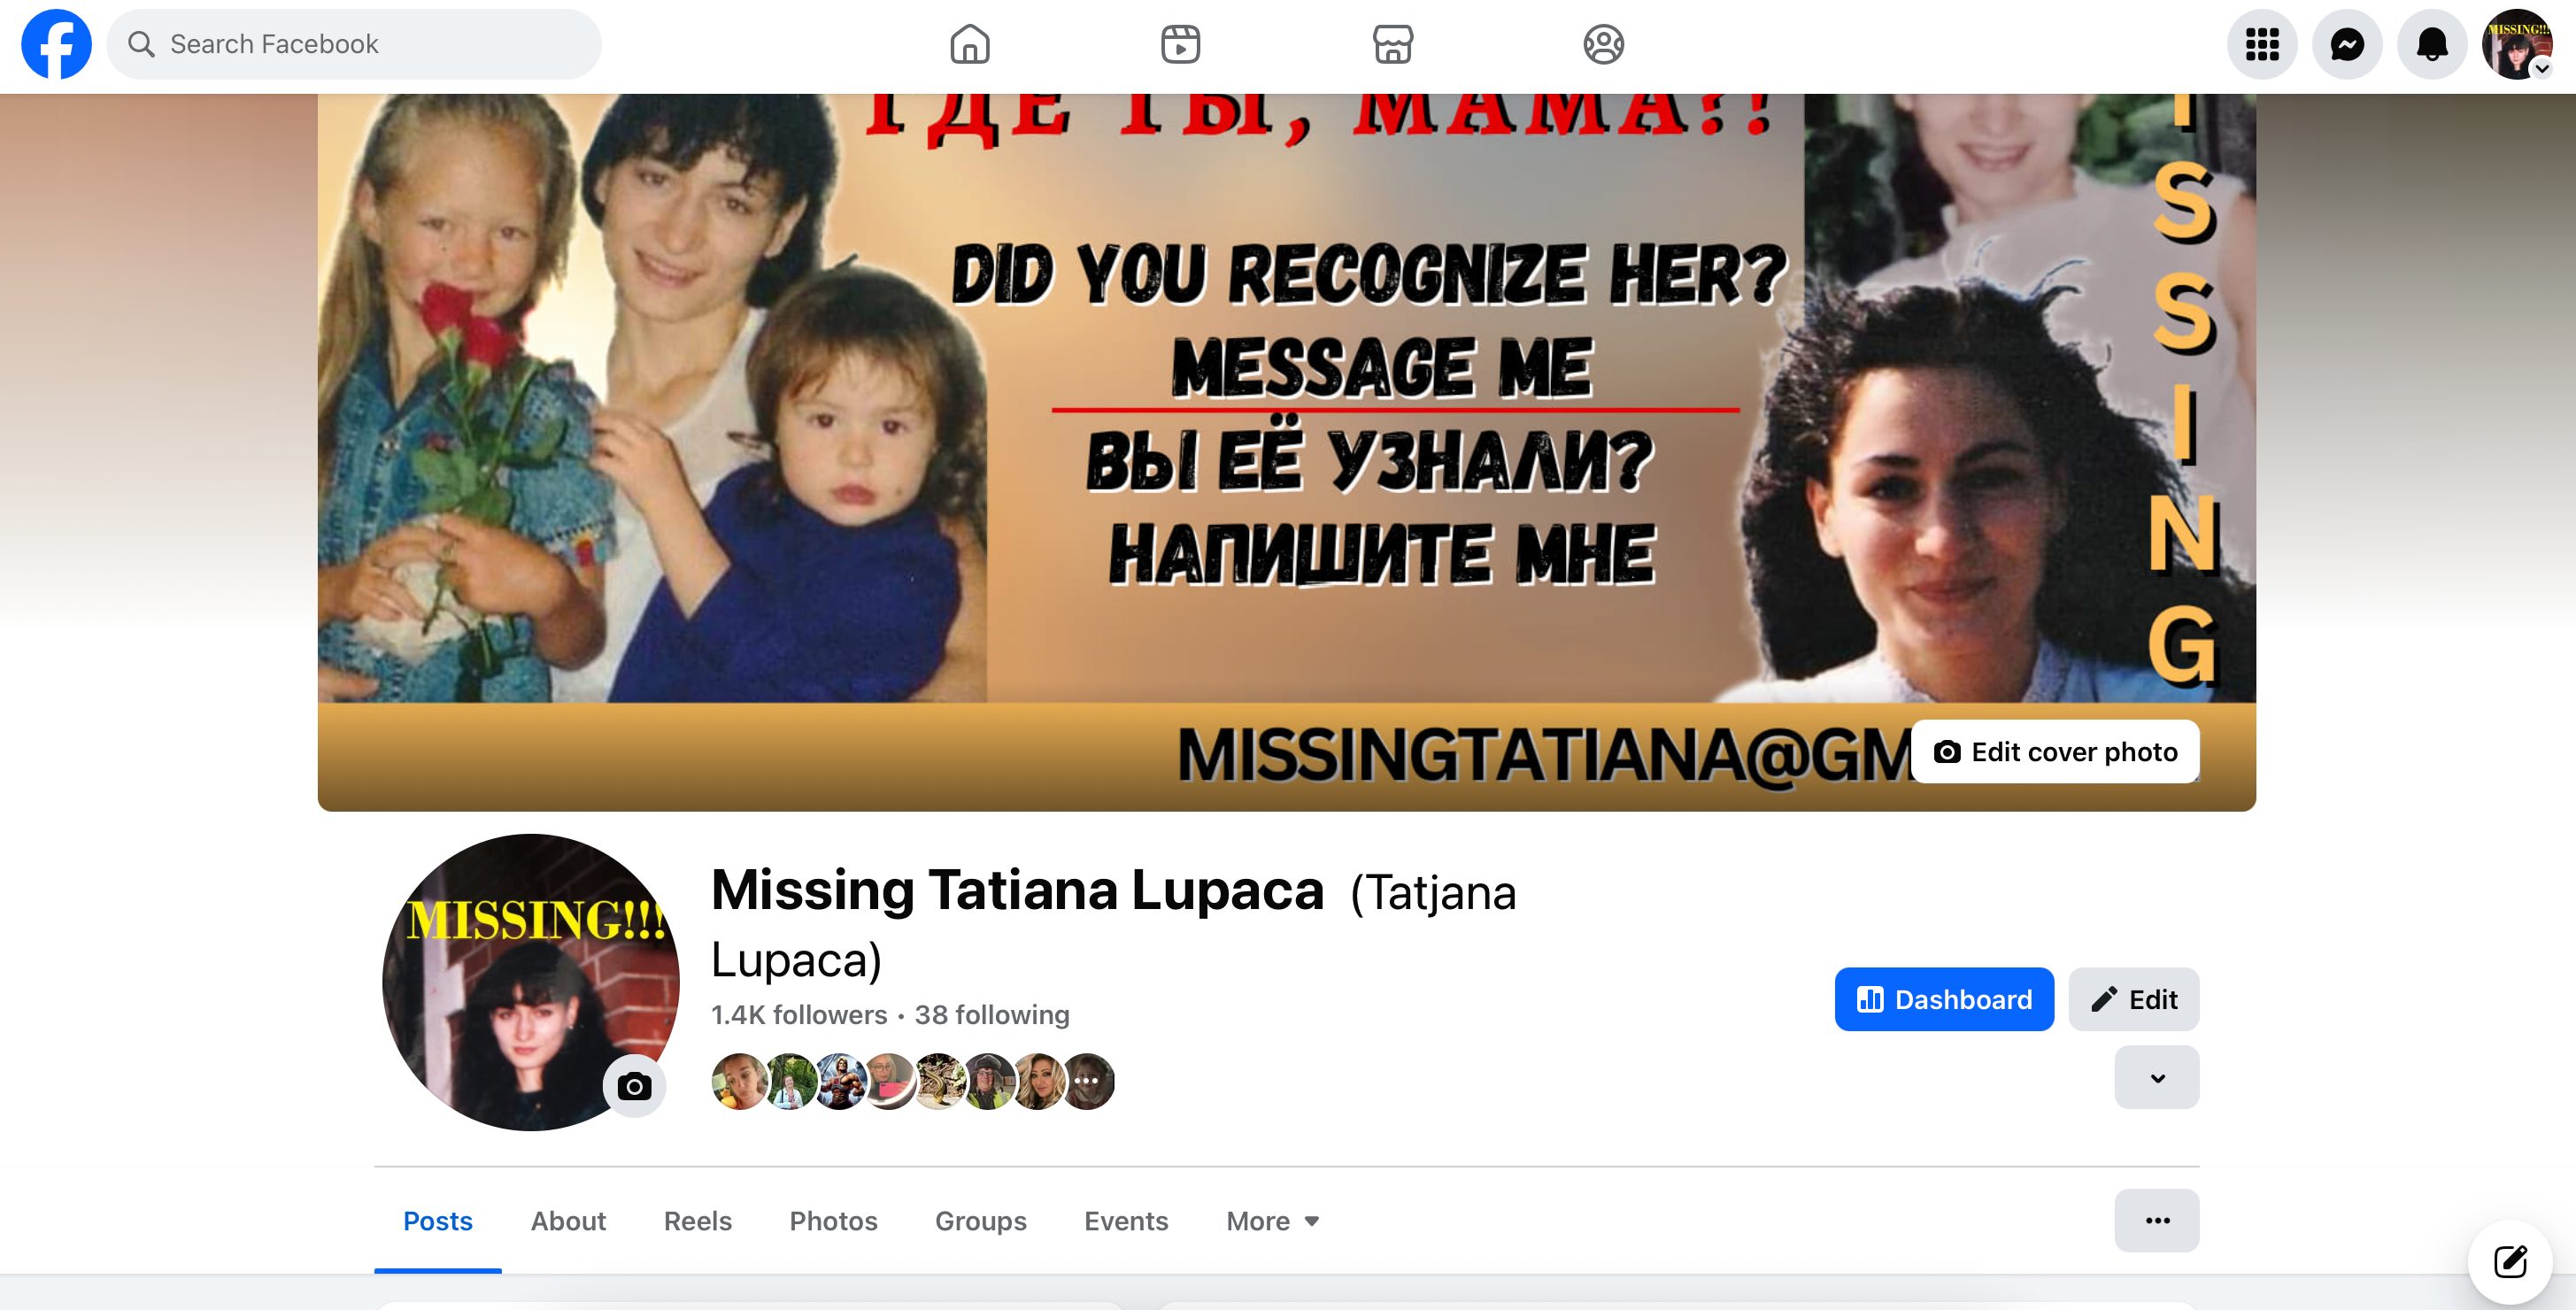The width and height of the screenshot is (2576, 1310).
Task: Switch to the About tab
Action: pos(568,1221)
